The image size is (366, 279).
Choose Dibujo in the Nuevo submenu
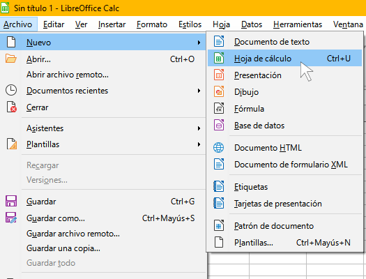point(284,92)
